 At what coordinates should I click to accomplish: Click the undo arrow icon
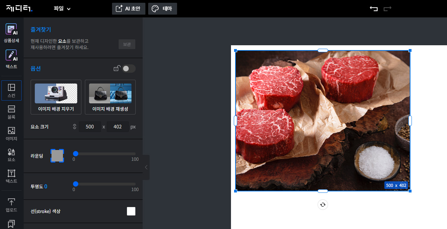374,9
